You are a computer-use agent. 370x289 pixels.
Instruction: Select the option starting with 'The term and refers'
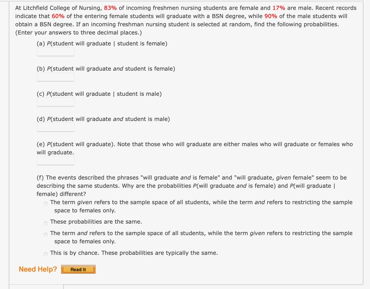[45, 235]
